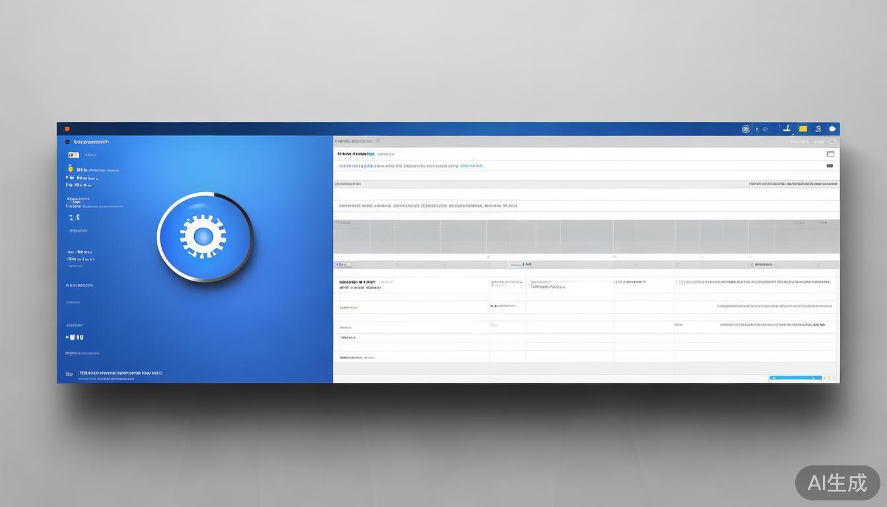Expand the dark square item heading the sidebar

[67, 142]
